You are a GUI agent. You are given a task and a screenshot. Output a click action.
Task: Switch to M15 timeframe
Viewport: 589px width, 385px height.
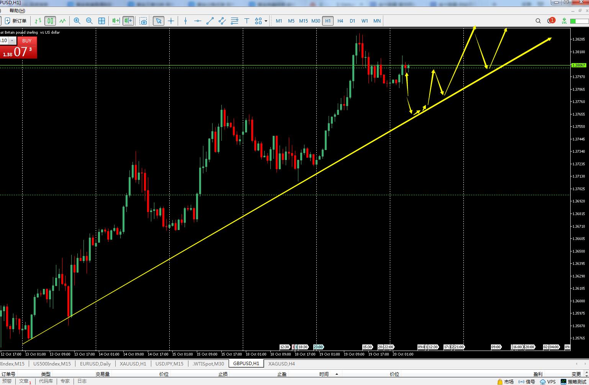[x=303, y=21]
